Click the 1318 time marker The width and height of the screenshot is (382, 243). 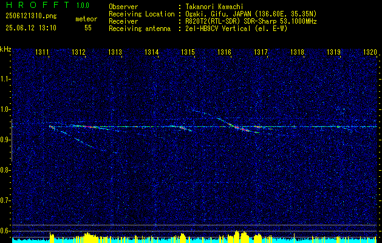coord(297,52)
